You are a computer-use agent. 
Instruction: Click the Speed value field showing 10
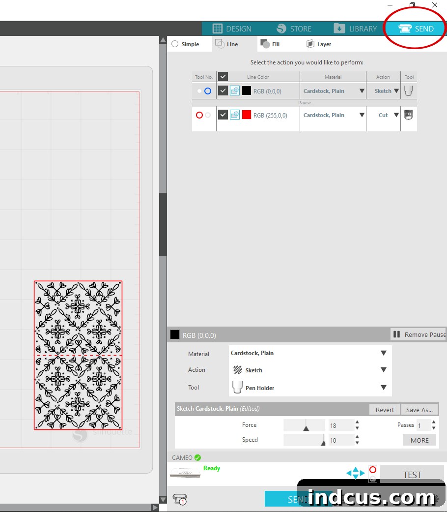[341, 440]
